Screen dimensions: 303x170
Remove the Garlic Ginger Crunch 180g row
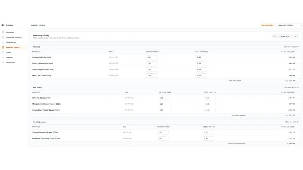coord(299,70)
